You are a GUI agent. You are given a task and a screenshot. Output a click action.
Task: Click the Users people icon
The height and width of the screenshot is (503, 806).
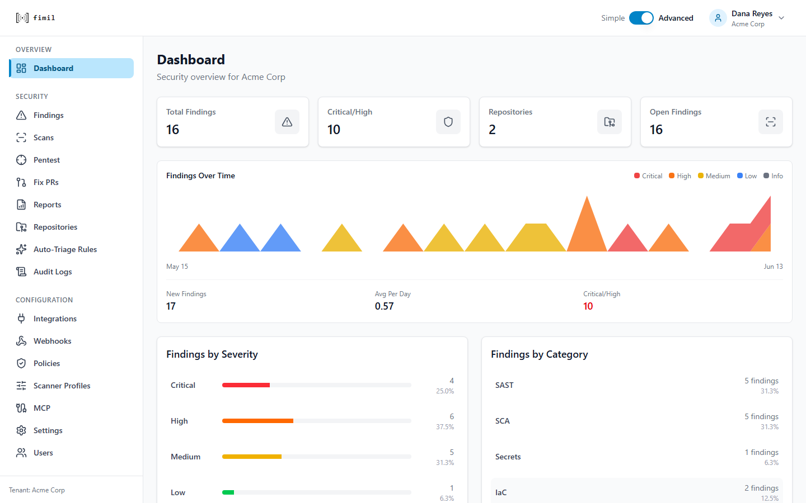[21, 453]
